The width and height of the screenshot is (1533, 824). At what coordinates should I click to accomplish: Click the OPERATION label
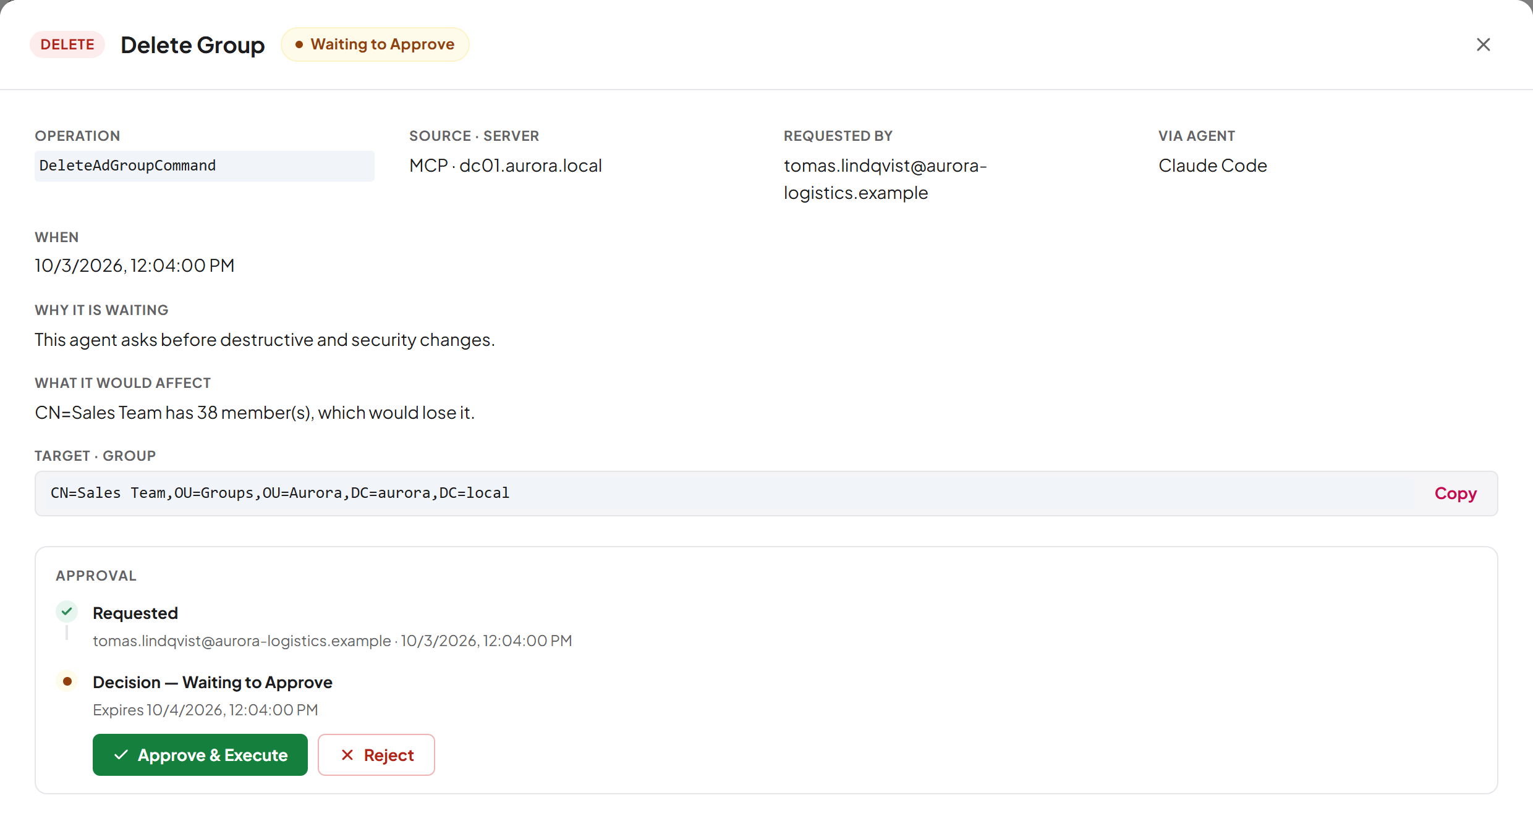pos(77,136)
